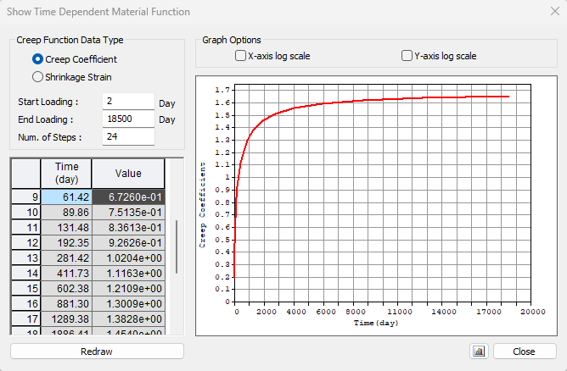567x371 pixels.
Task: Select value cell 1.1163e+00
Action: 129,274
